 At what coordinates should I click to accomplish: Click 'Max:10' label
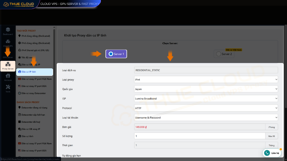click(x=272, y=136)
